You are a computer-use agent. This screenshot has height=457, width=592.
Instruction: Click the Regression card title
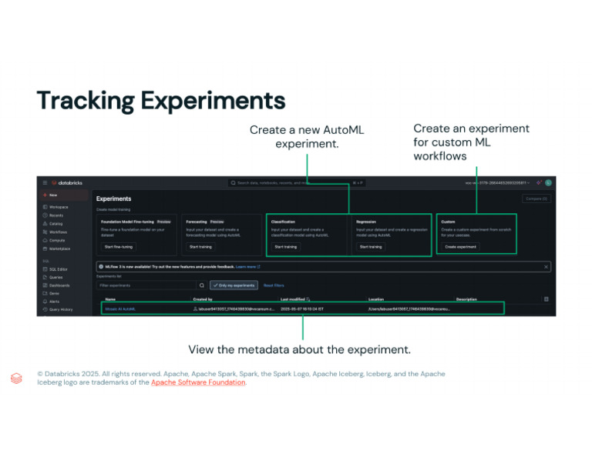tap(366, 222)
